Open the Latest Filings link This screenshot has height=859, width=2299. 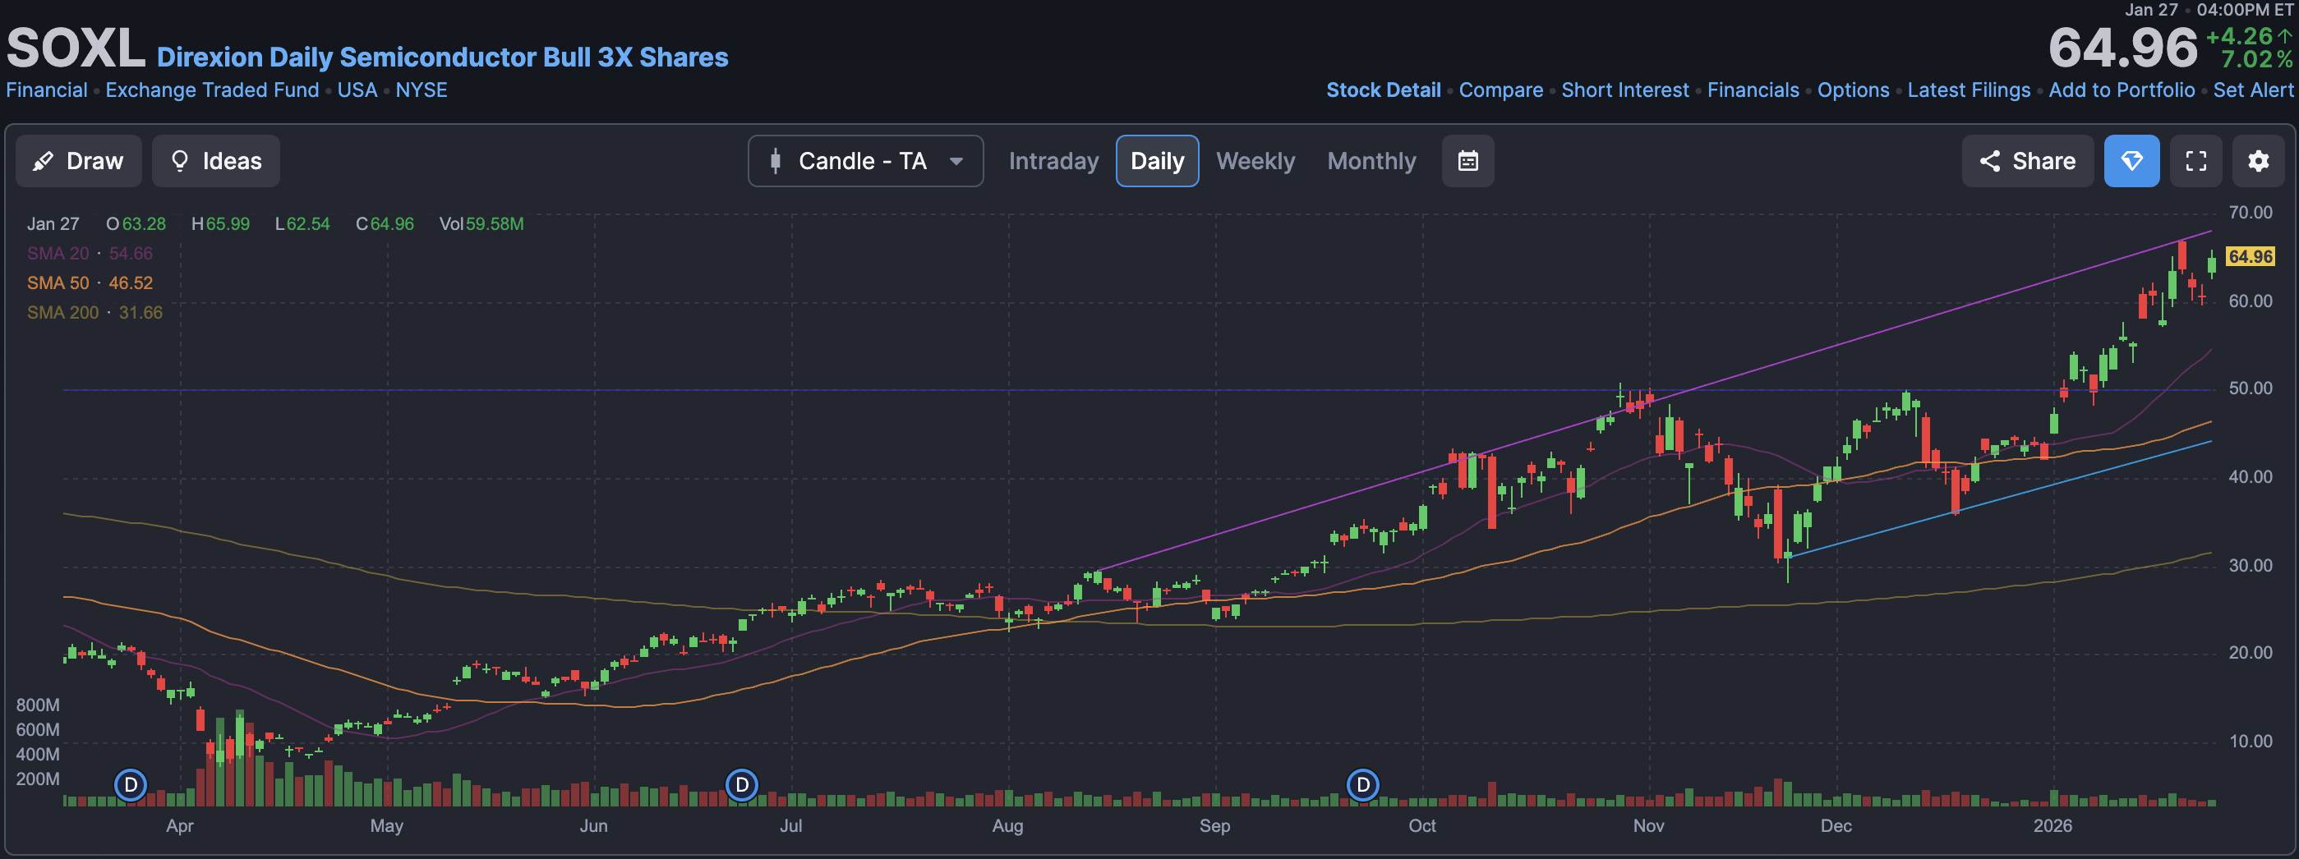1969,90
